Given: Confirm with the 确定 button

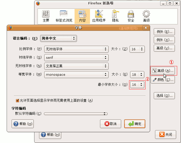Looking at the screenshot, I should coord(135,124).
